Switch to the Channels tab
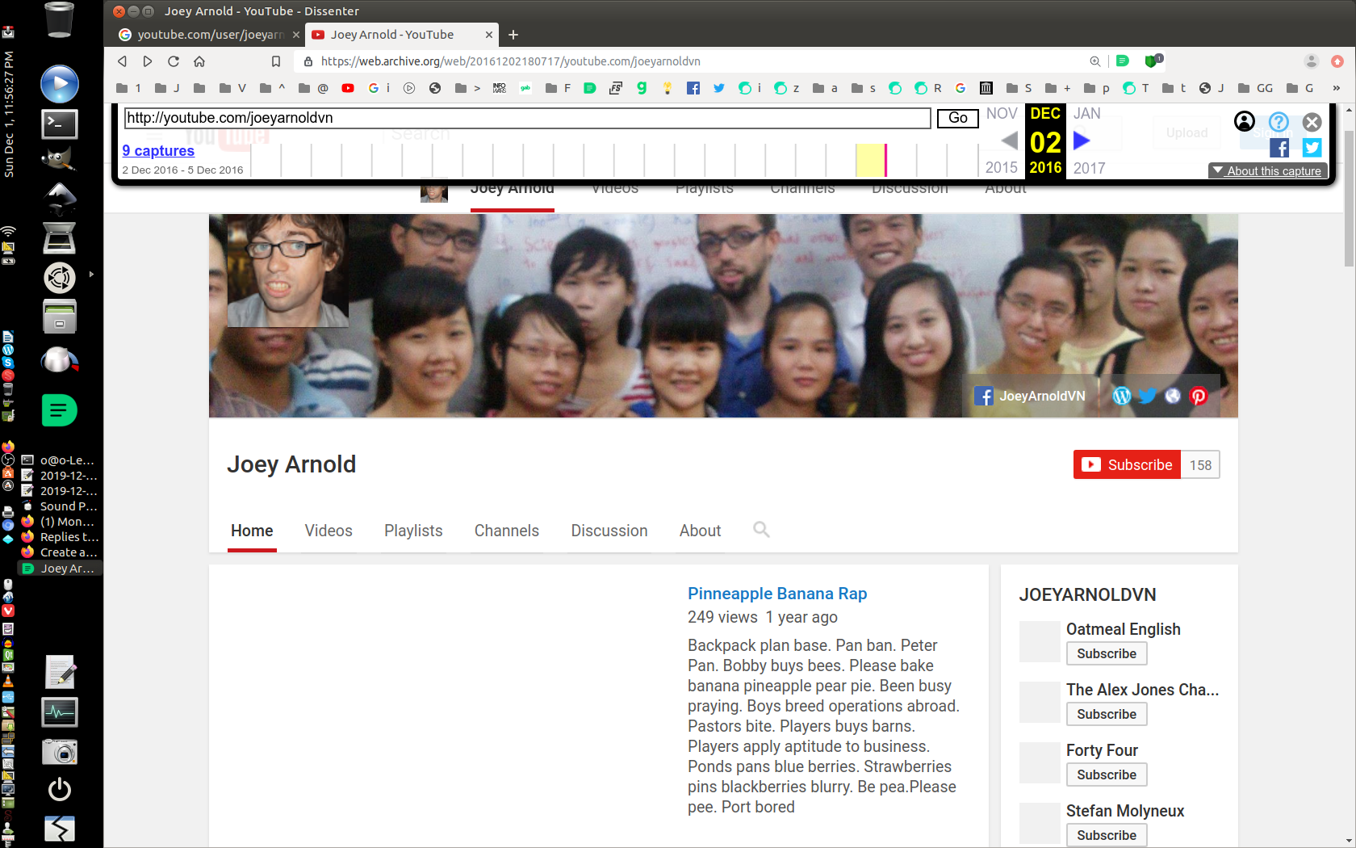Image resolution: width=1356 pixels, height=848 pixels. (x=507, y=531)
